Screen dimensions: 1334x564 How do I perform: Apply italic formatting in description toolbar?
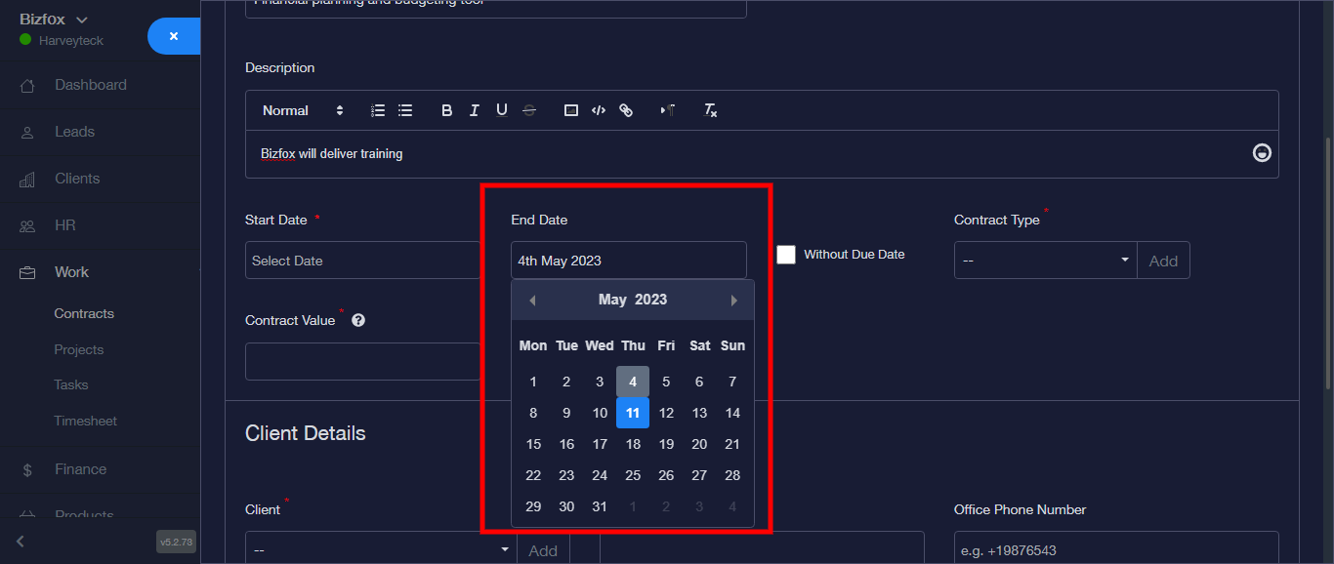point(474,110)
